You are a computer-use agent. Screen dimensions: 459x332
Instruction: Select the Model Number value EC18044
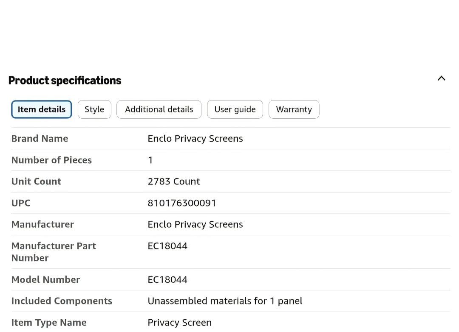point(167,280)
